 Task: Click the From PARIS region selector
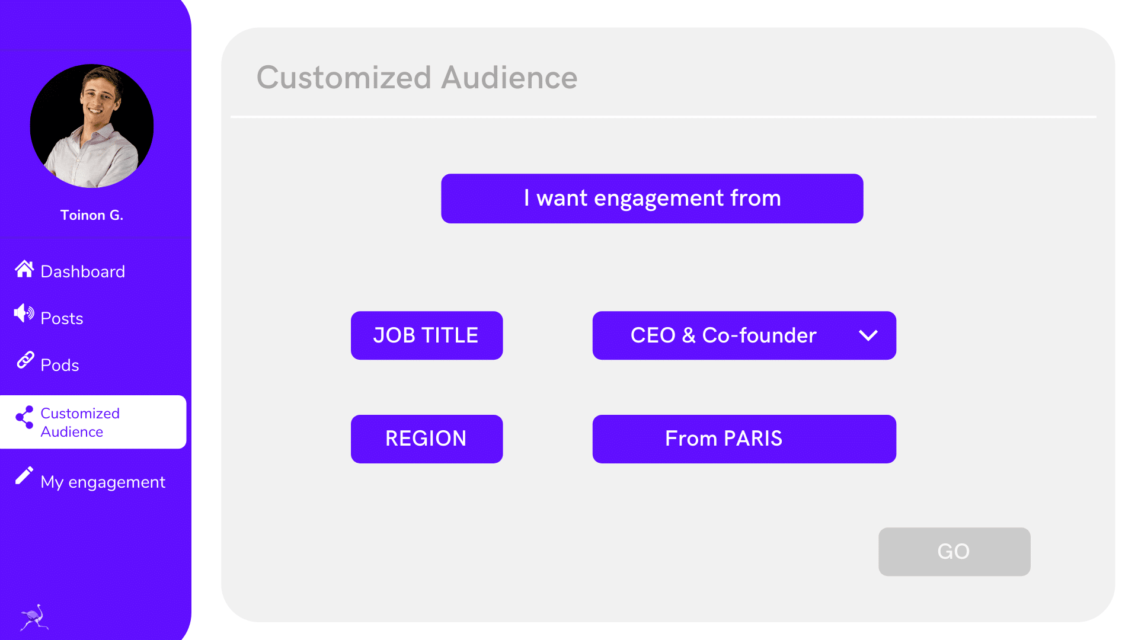click(744, 439)
